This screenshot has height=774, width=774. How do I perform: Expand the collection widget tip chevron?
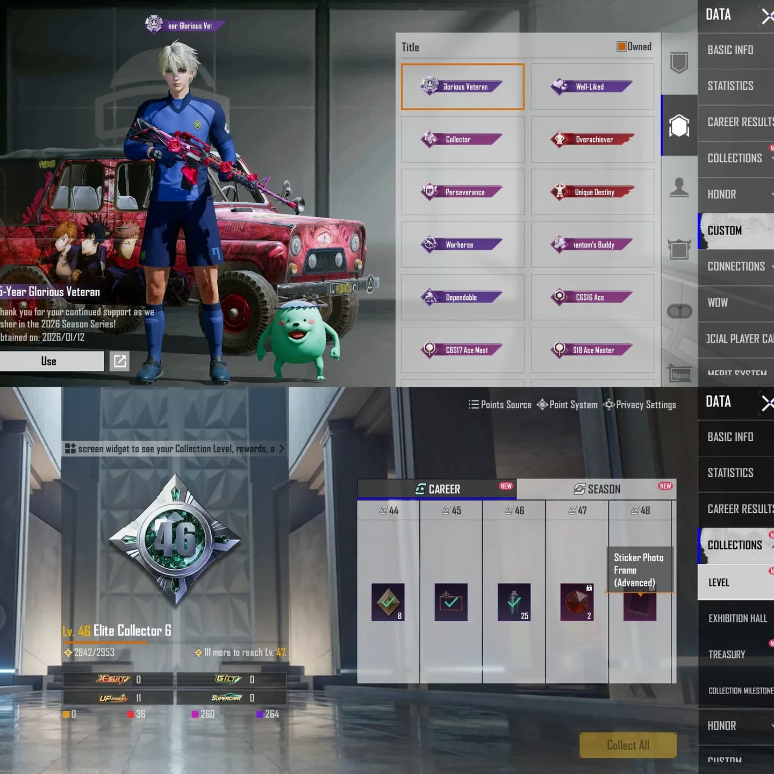coord(281,449)
